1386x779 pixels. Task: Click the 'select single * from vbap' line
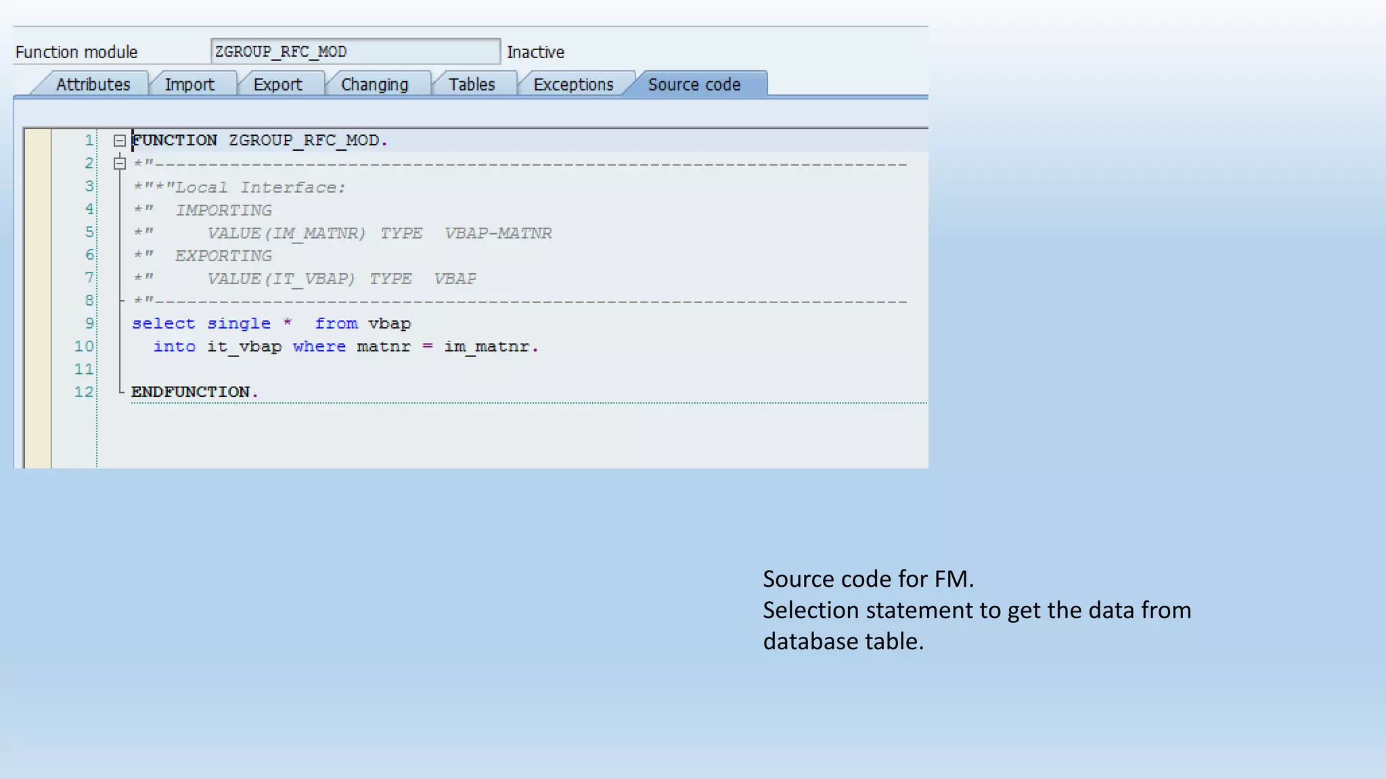271,323
